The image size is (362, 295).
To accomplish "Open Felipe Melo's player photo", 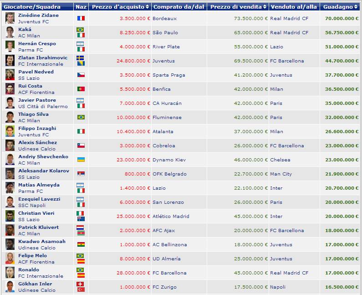I will [10, 259].
